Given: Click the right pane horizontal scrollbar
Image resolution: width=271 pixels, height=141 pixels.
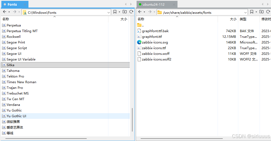Looking at the screenshot, I should coord(182,138).
